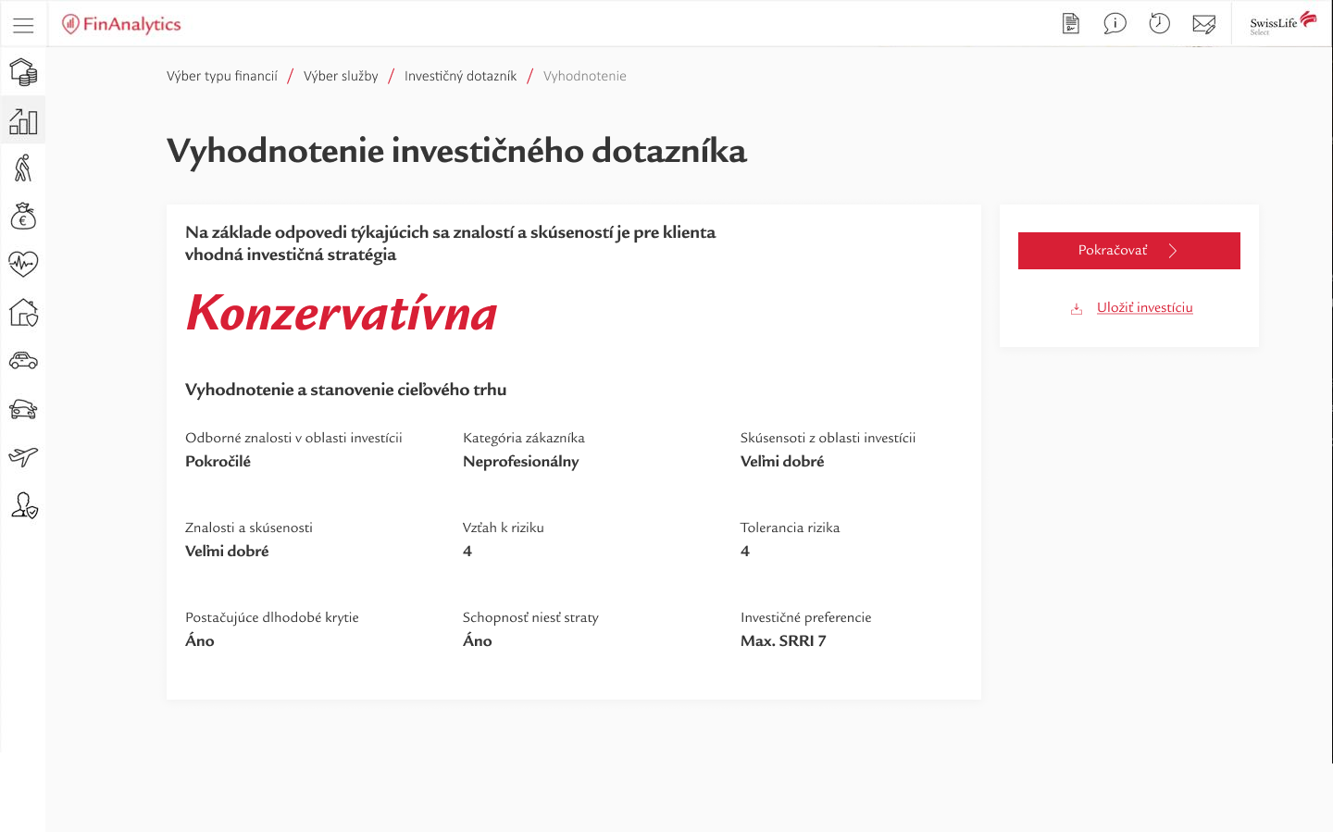The image size is (1333, 832).
Task: Select the investments chart icon in sidebar
Action: pos(24,119)
